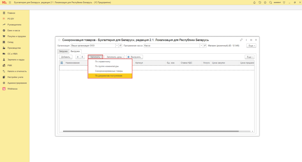This screenshot has width=302, height=162.
Task: Go to Руководителю section
Action: 15,25
